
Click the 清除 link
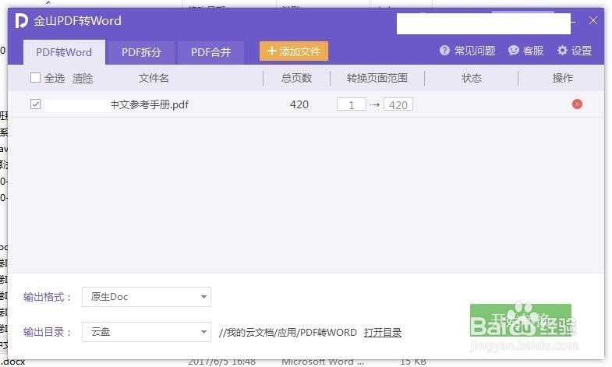click(x=83, y=78)
